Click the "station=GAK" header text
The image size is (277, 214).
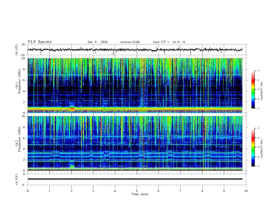[x=130, y=42]
